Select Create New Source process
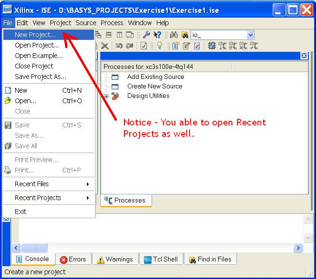The height and width of the screenshot is (279, 316). (x=155, y=87)
